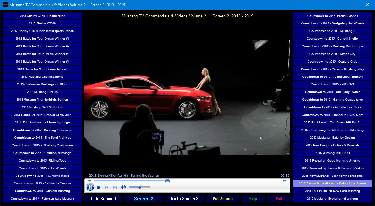Skip to the next track button
375x206 pixels.
click(115, 187)
